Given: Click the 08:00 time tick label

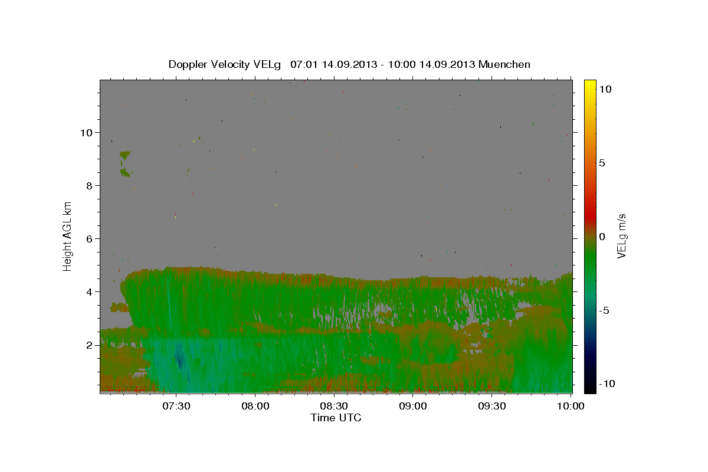Looking at the screenshot, I should point(255,406).
